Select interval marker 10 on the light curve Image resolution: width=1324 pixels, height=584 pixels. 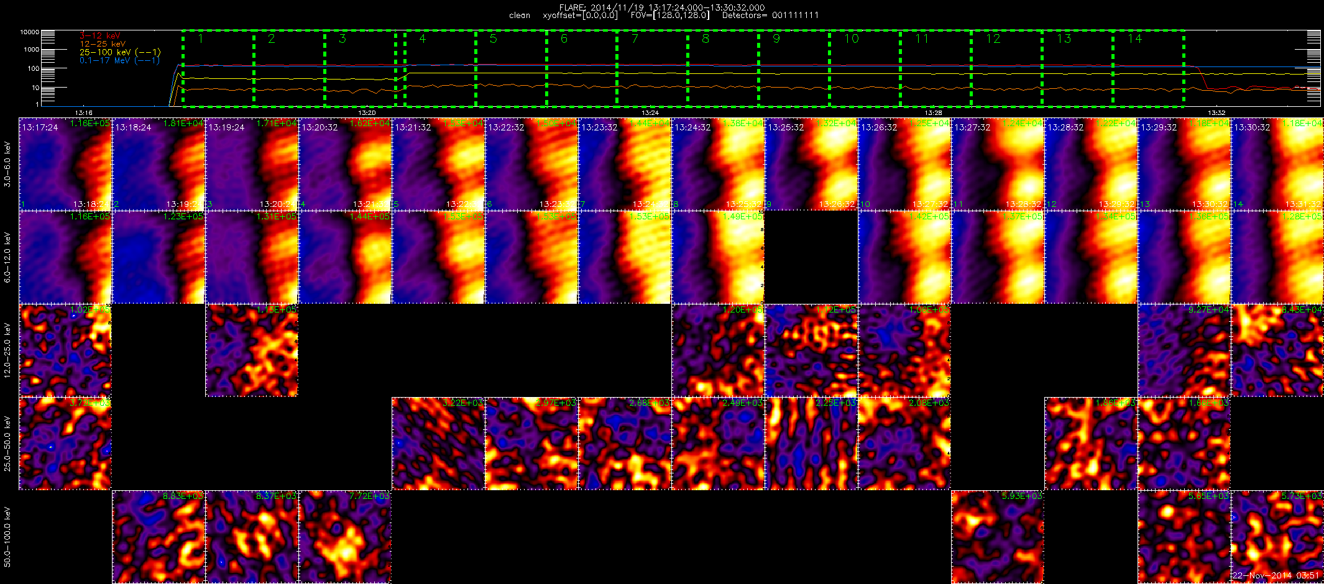point(852,39)
